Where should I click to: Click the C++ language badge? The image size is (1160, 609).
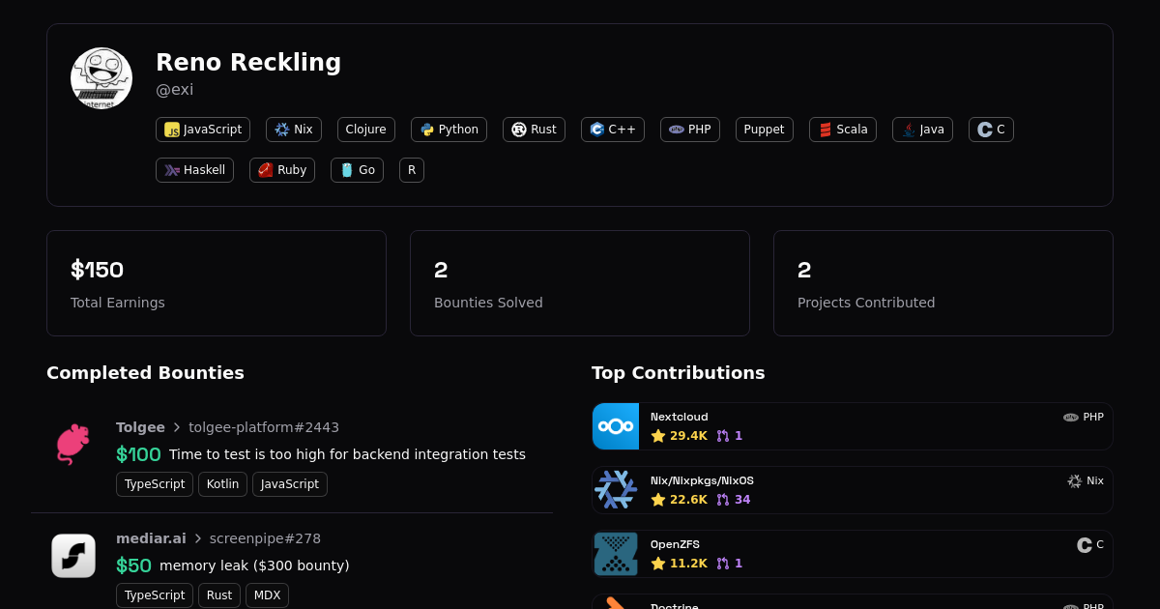612,130
